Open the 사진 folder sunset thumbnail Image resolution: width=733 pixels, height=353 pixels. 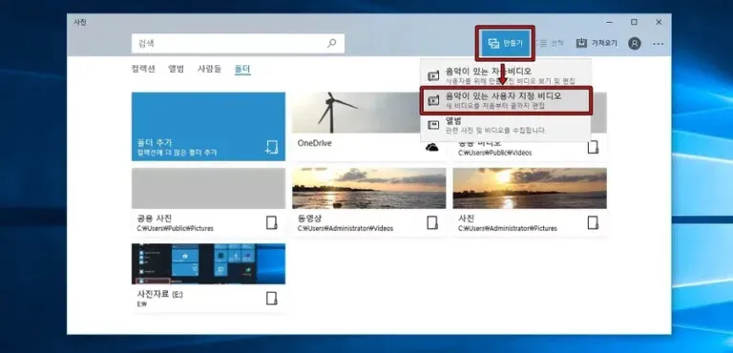coord(530,188)
